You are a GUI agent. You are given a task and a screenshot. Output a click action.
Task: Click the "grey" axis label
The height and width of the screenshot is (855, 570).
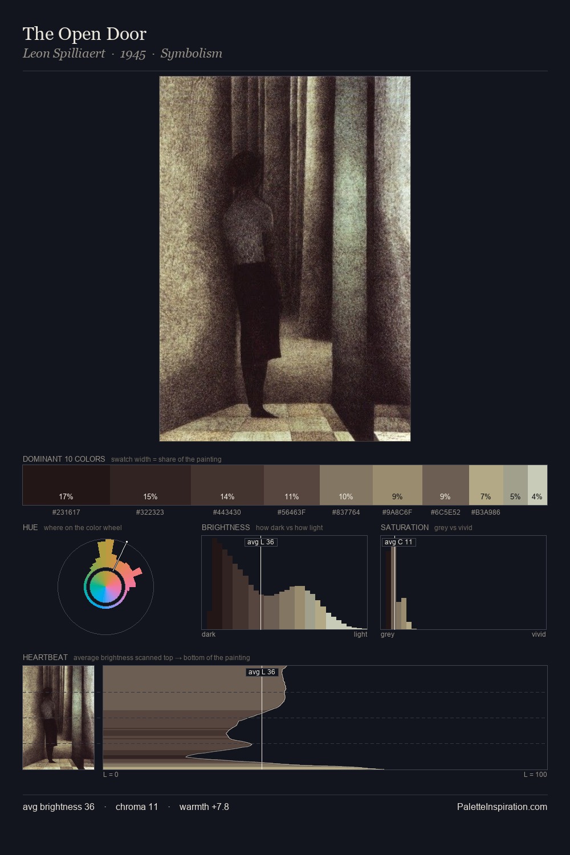pos(388,634)
